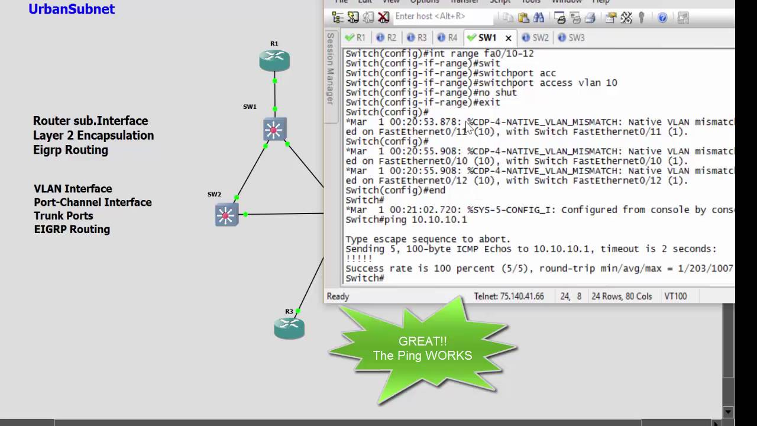Click 'Success rate is 100 percent' line

click(539, 269)
